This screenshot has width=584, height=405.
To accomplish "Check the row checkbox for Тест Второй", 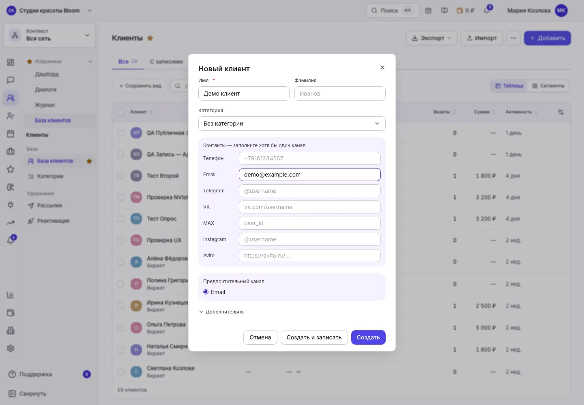I will pos(120,176).
